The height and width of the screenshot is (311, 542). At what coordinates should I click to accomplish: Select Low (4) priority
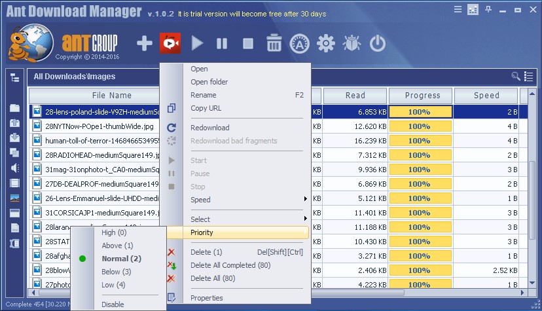pyautogui.click(x=113, y=285)
